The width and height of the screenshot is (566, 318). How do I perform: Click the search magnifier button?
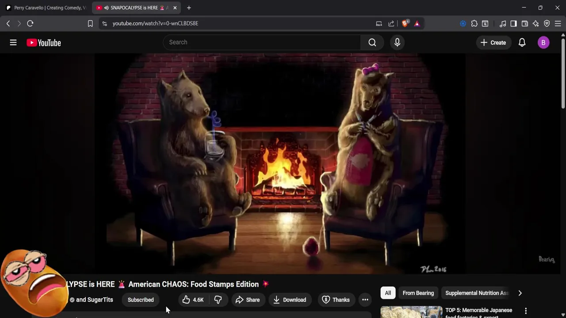pyautogui.click(x=372, y=42)
